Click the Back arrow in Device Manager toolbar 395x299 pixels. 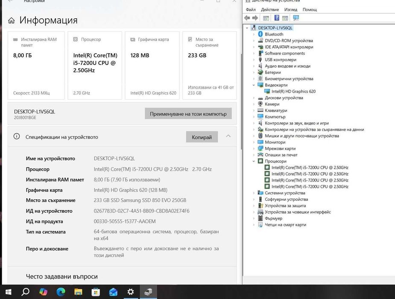[247, 18]
